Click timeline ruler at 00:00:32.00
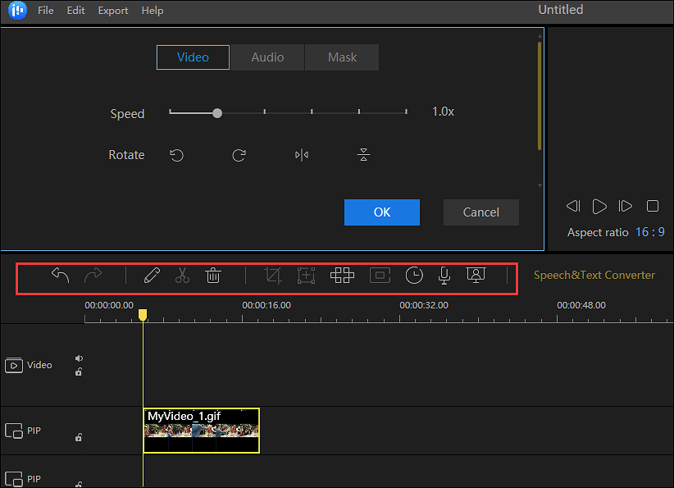The width and height of the screenshot is (674, 488). [424, 306]
